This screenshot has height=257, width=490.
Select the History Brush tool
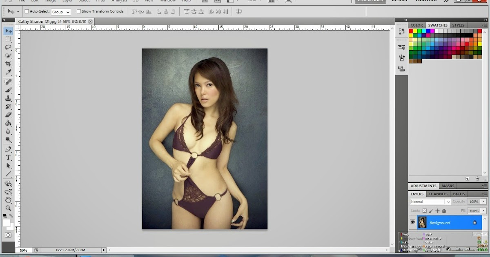[x=8, y=106]
